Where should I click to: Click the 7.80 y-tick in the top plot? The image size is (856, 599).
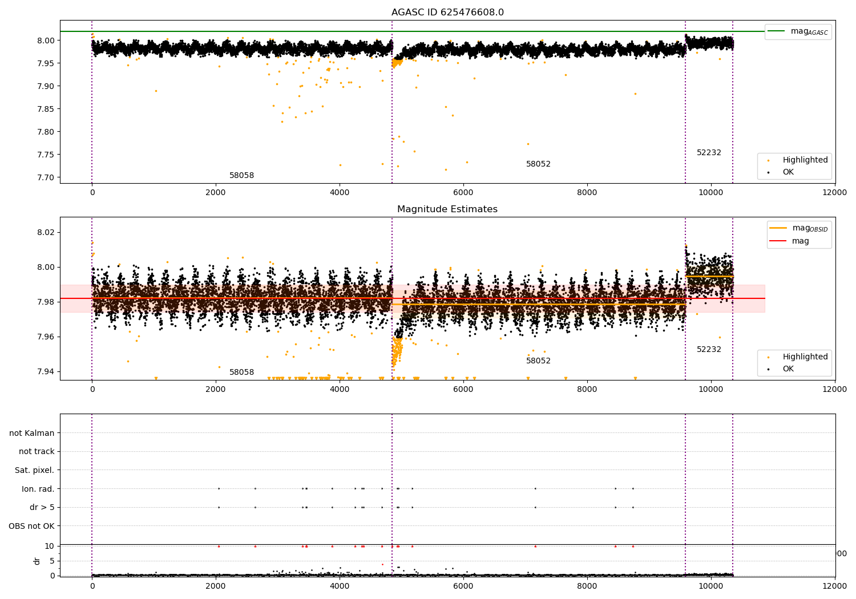[46, 132]
